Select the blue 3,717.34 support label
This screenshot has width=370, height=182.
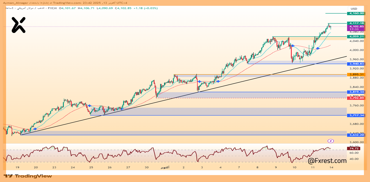pyautogui.click(x=356, y=115)
